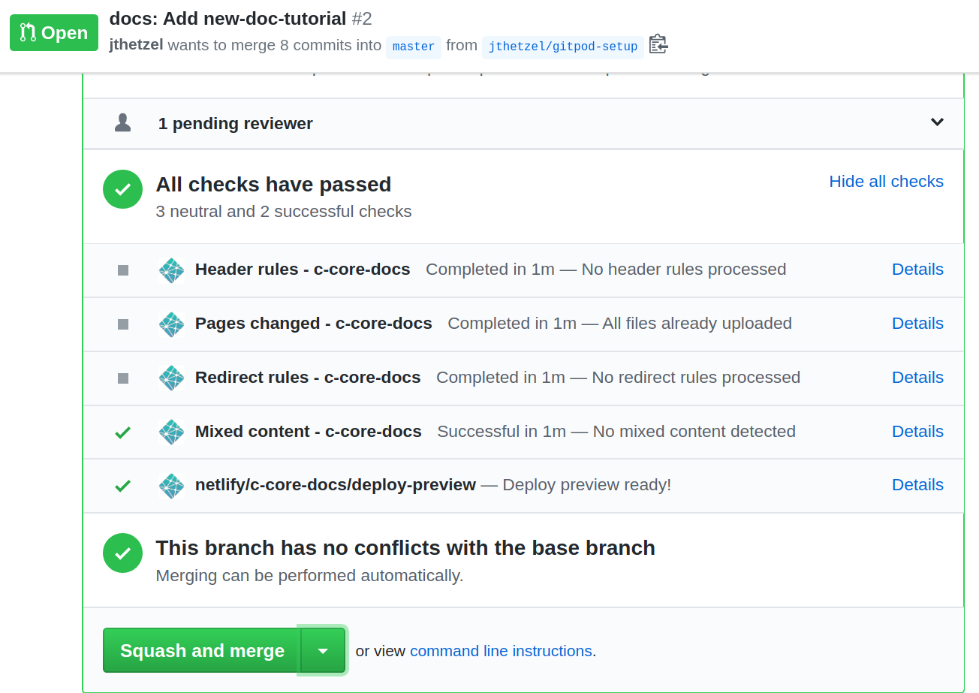Click the pending reviewer person icon

click(x=123, y=123)
